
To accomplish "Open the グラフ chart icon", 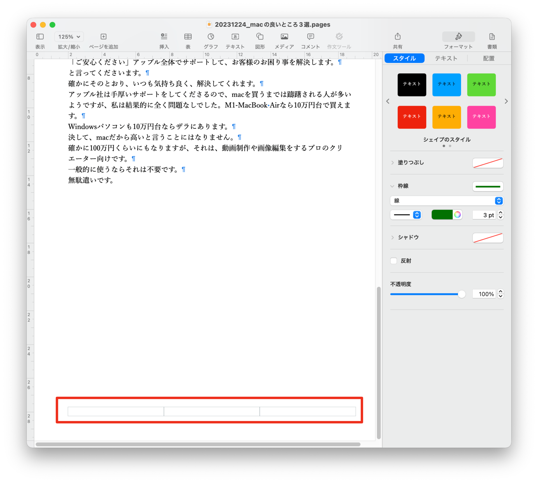I will (x=211, y=37).
